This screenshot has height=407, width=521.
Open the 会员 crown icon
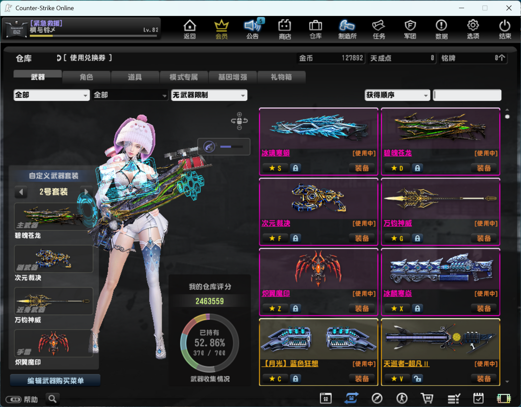click(221, 29)
